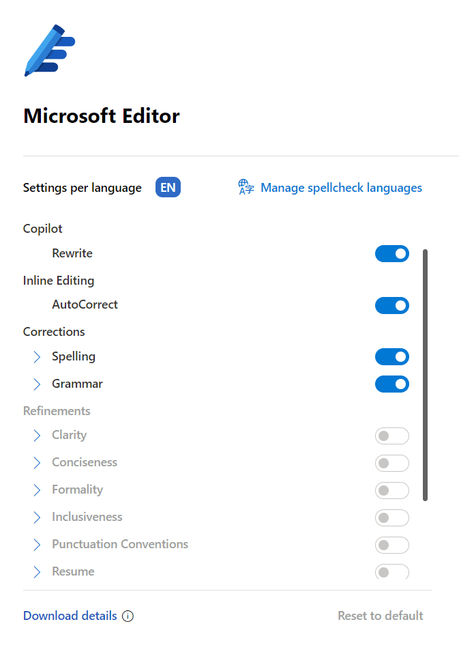Image resolution: width=459 pixels, height=652 pixels.
Task: Click the Inclusiveness label
Action: point(87,517)
